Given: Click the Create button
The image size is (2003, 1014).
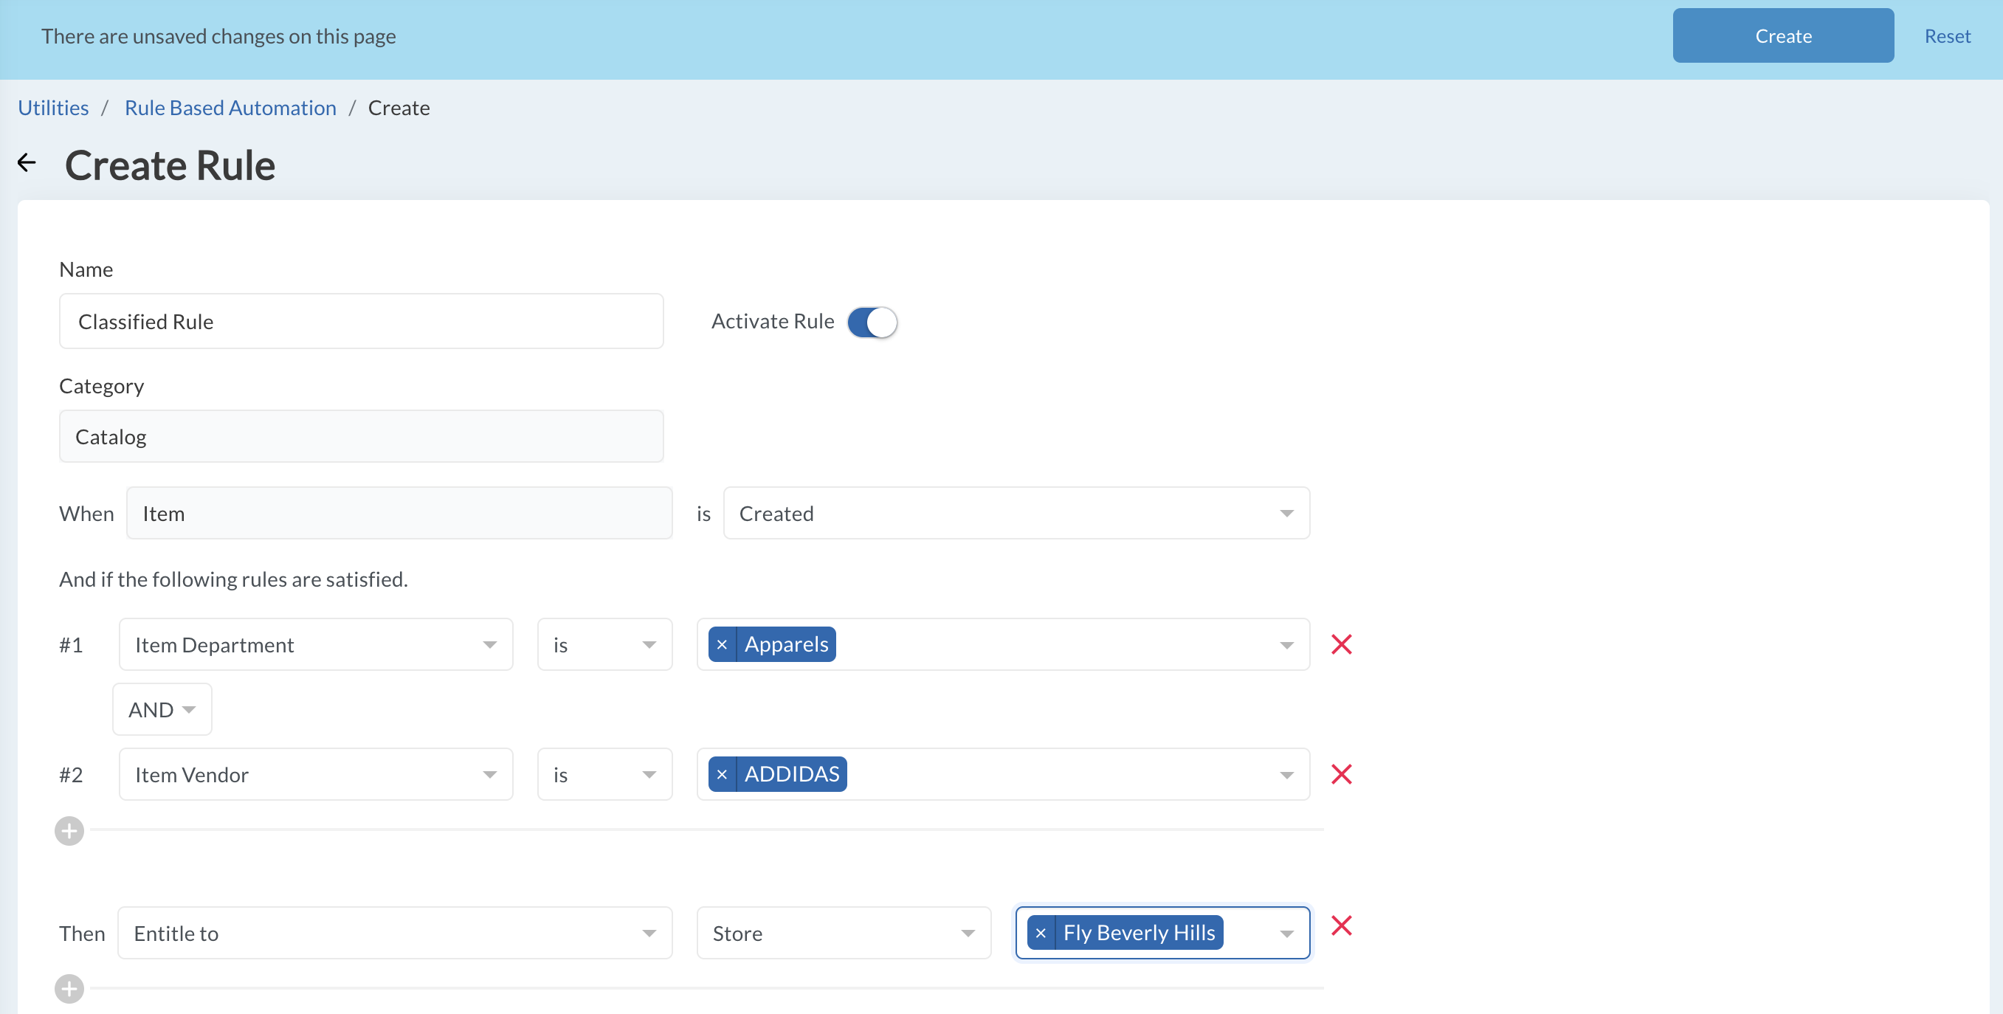Looking at the screenshot, I should [x=1783, y=35].
